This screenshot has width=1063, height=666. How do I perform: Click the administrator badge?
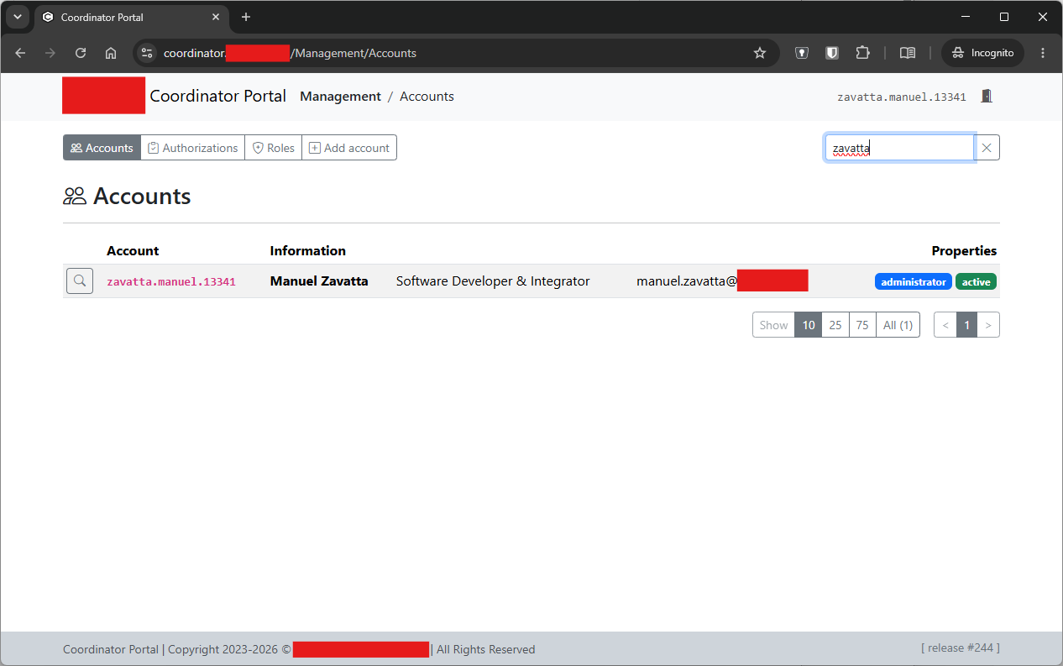(914, 282)
